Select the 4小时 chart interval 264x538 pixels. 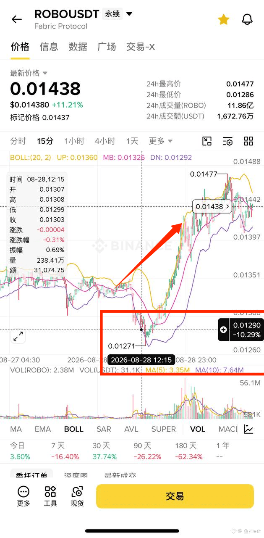[x=105, y=141]
